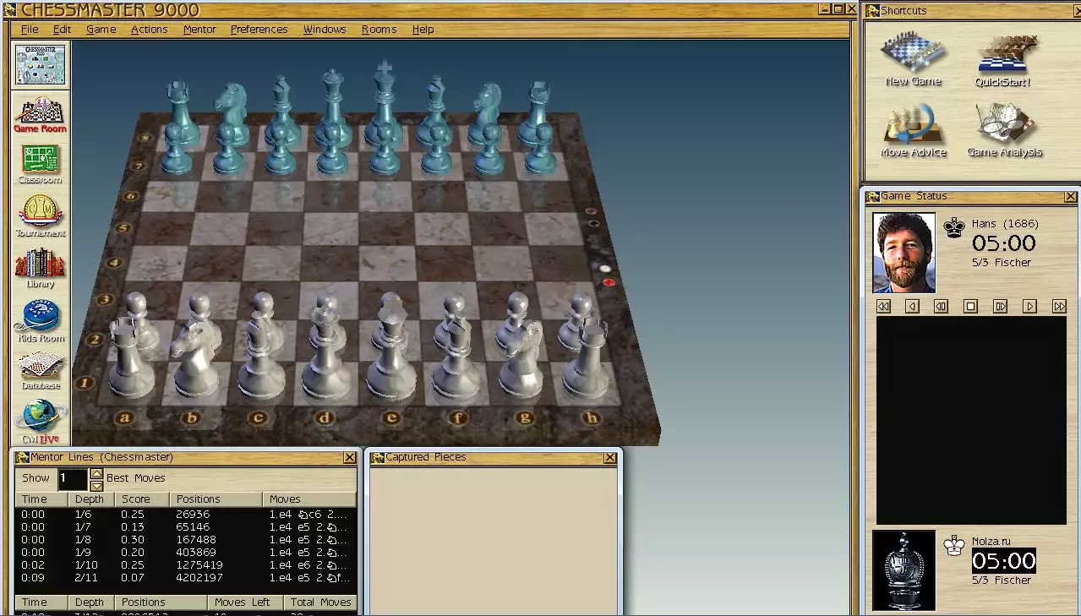Open the Windows menu
This screenshot has height=616, width=1081.
[325, 29]
